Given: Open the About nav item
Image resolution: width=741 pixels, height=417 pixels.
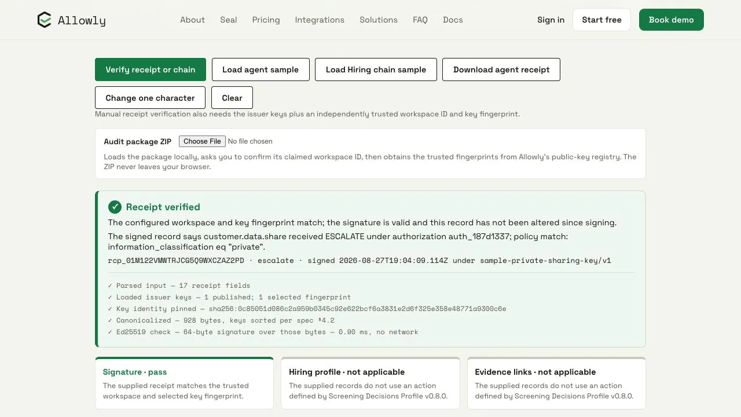Looking at the screenshot, I should (x=192, y=20).
